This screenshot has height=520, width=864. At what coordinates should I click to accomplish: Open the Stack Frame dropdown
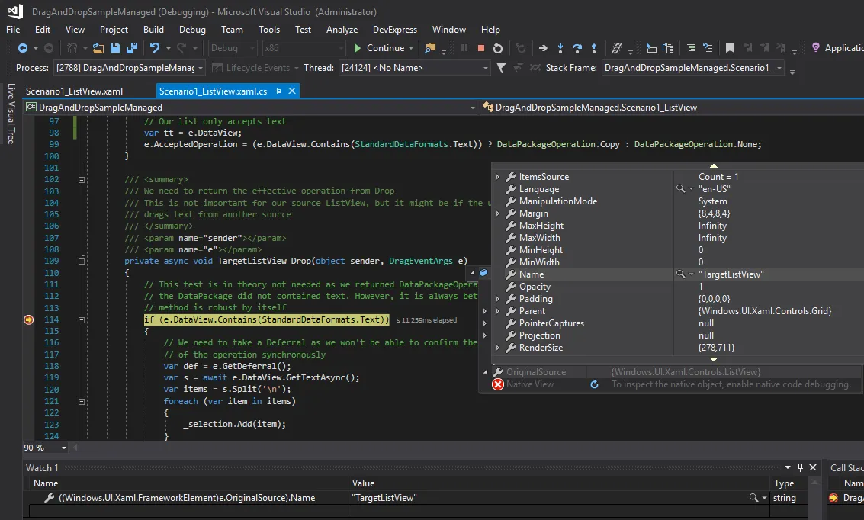tap(779, 68)
